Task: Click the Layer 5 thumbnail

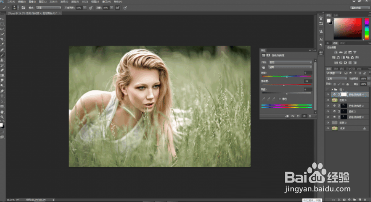Action: [x=335, y=100]
